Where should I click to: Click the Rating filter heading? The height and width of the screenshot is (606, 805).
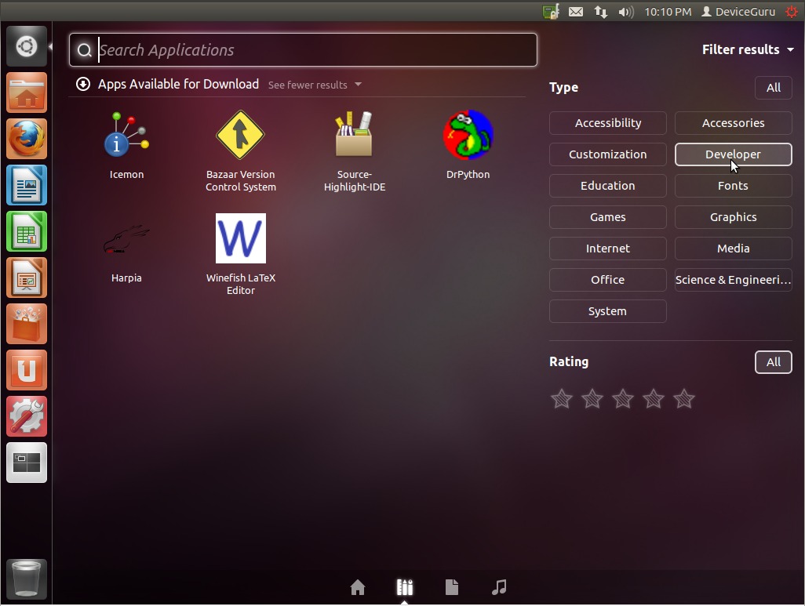click(569, 361)
